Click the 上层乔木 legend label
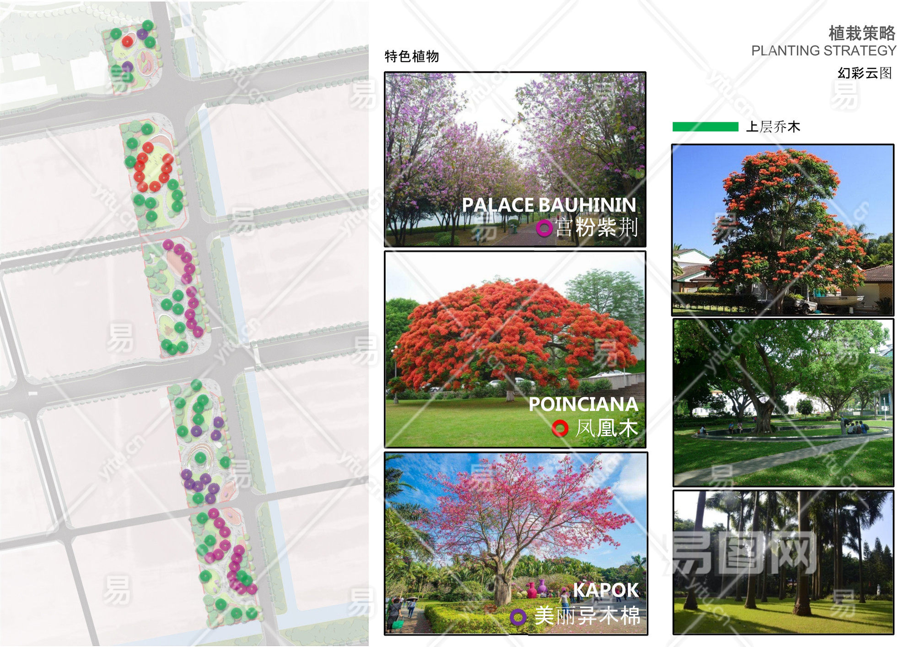The width and height of the screenshot is (915, 647). pyautogui.click(x=773, y=127)
